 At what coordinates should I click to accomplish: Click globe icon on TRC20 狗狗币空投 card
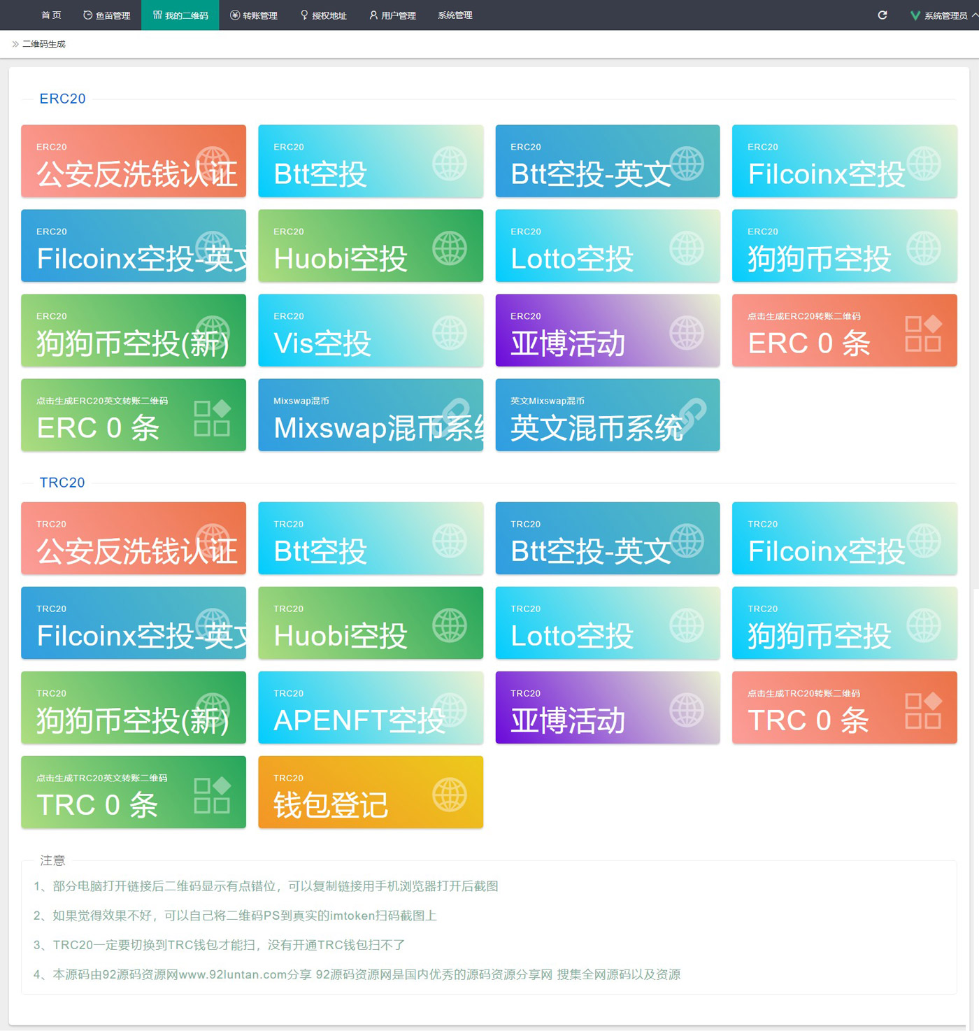[924, 625]
